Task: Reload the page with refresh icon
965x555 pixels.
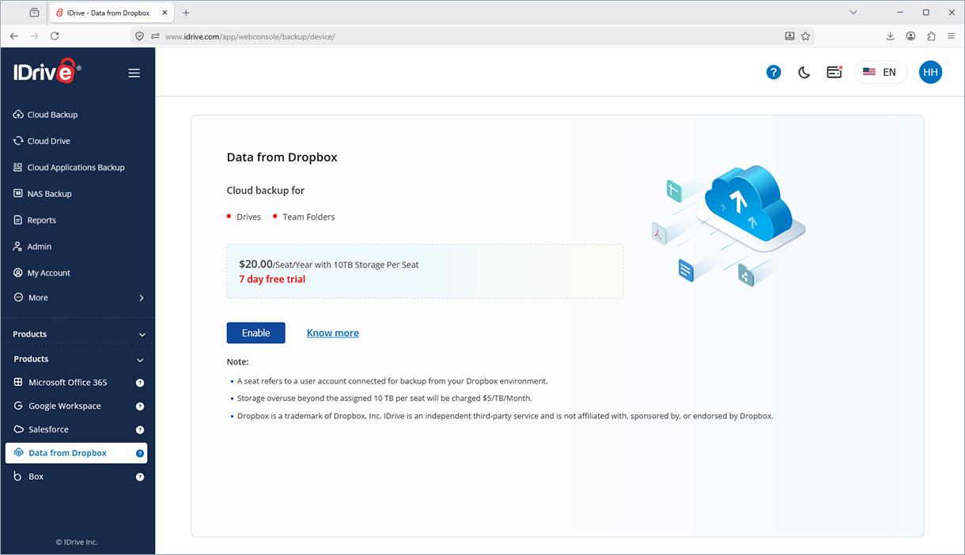Action: click(55, 36)
